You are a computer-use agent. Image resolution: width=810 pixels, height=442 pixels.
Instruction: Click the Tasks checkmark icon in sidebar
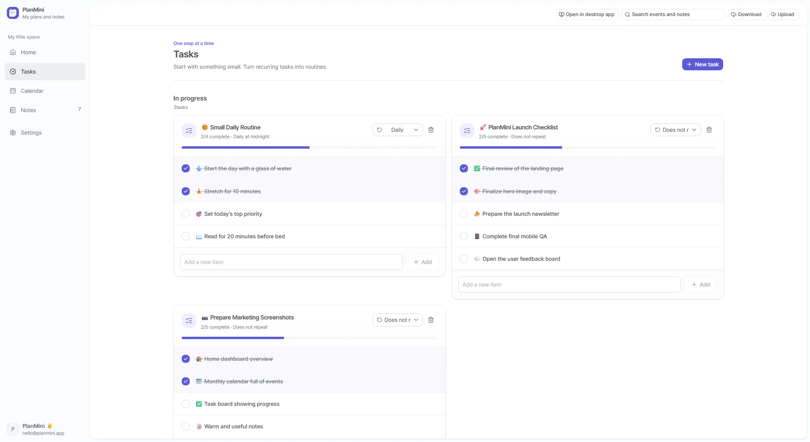pos(13,72)
